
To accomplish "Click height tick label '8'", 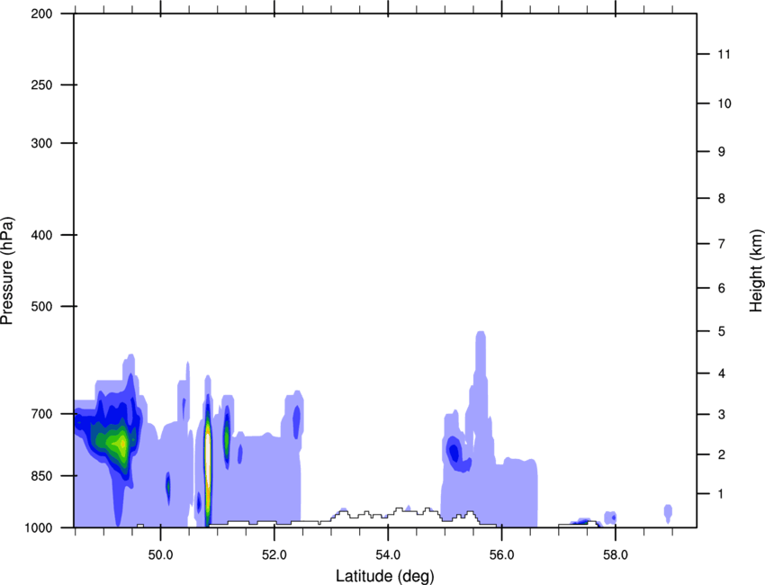I will 722,199.
